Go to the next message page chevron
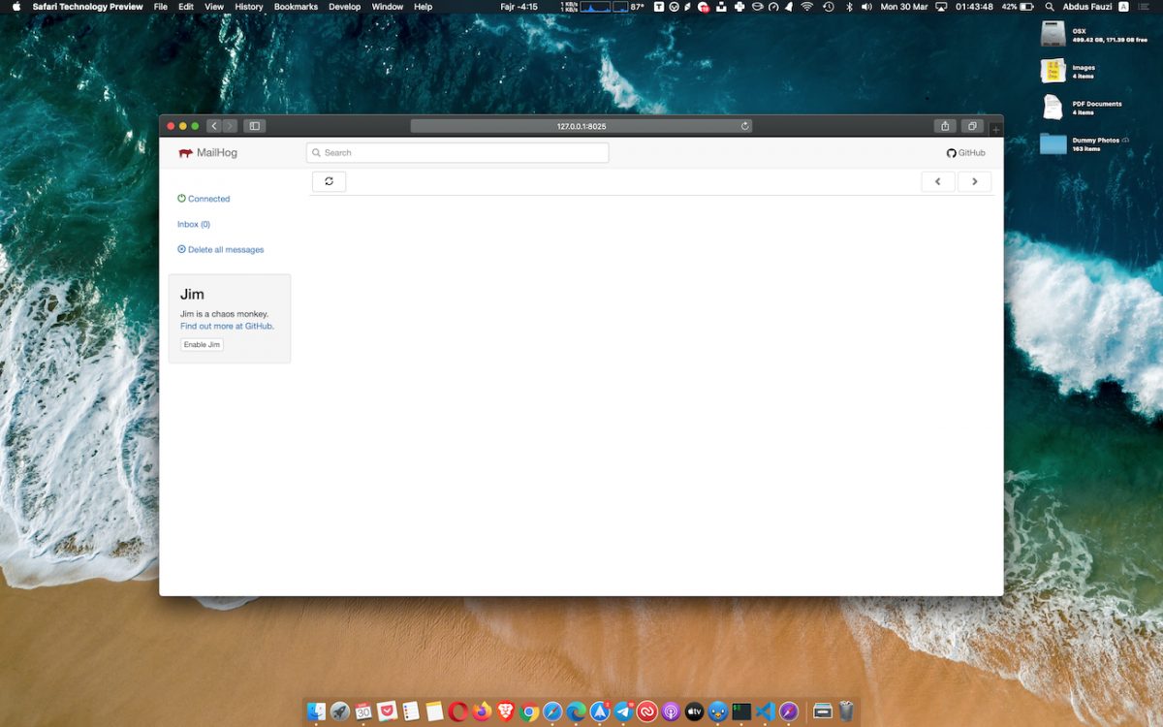The image size is (1163, 727). 974,181
